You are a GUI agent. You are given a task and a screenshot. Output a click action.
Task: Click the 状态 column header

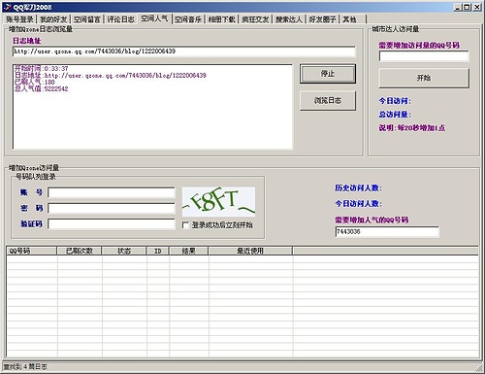tap(124, 251)
